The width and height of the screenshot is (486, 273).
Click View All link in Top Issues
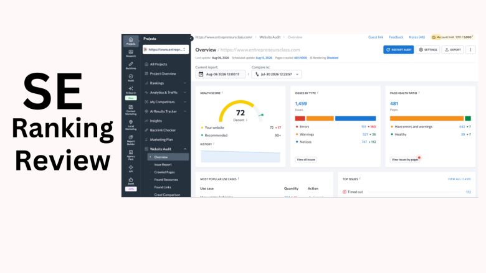(459, 179)
